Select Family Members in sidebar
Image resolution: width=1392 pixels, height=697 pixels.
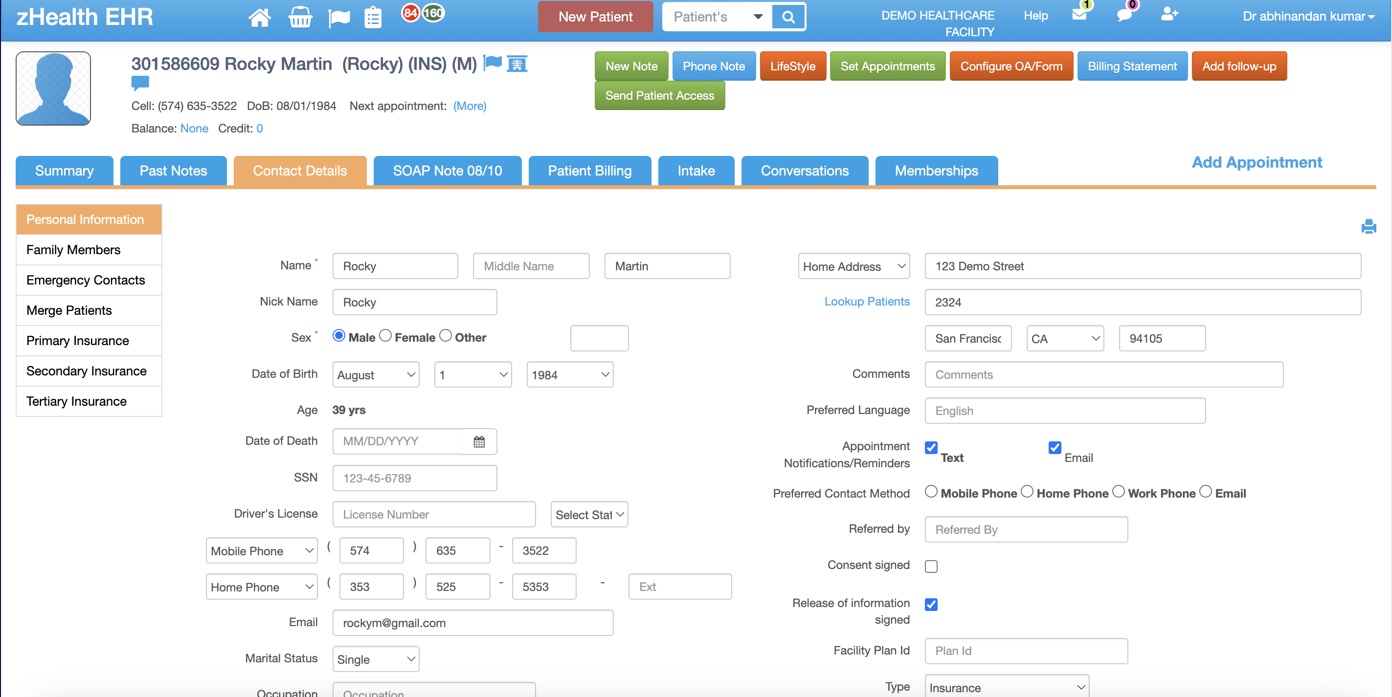click(x=89, y=250)
